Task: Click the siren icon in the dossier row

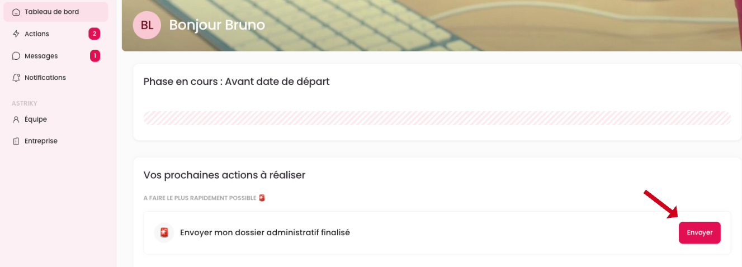Action: pyautogui.click(x=164, y=232)
